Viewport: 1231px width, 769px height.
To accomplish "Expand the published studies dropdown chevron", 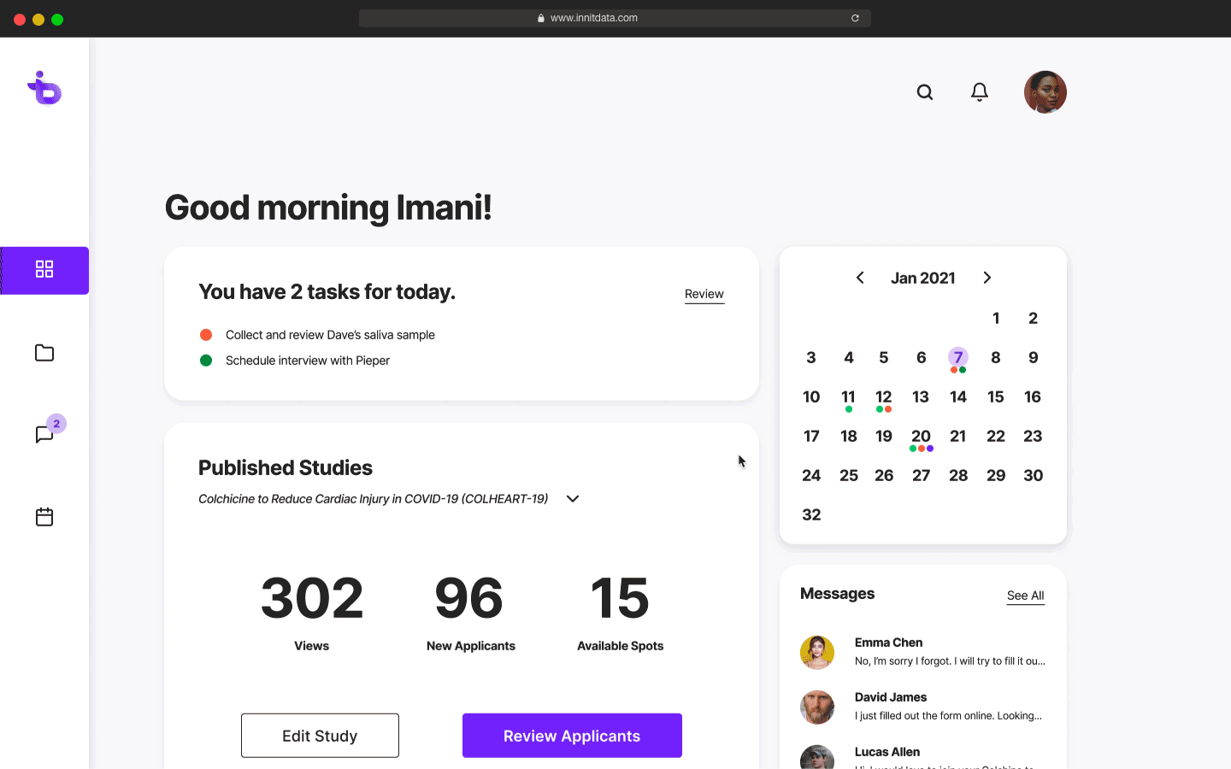I will 573,499.
